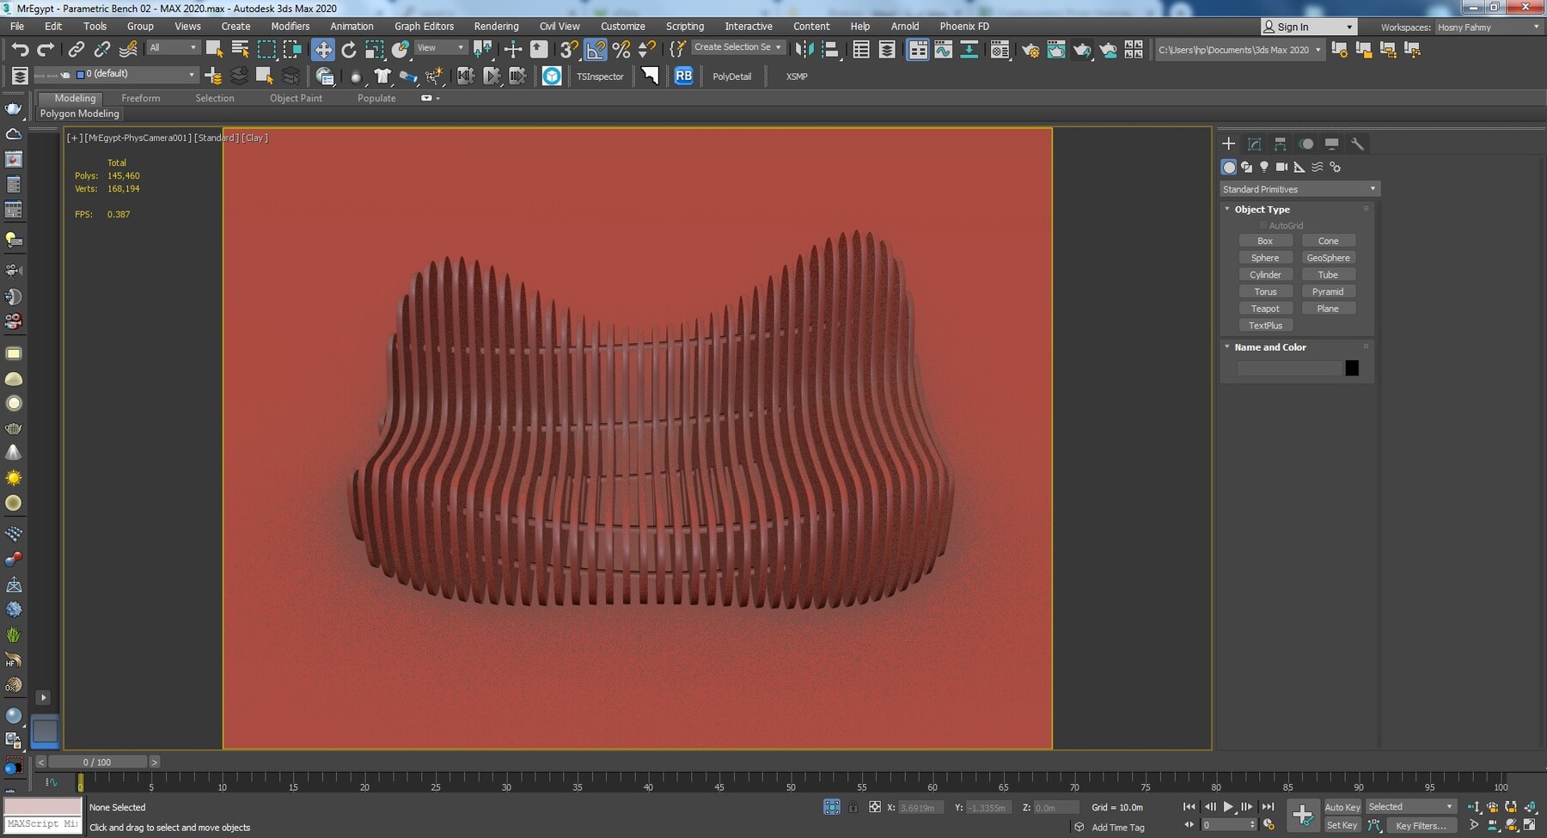This screenshot has height=838, width=1547.
Task: Click the Undo arrow in the main toolbar
Action: click(x=20, y=50)
